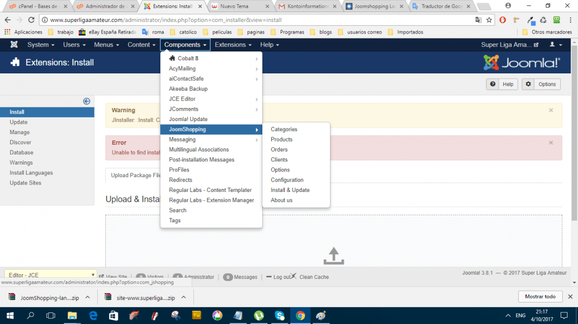Viewport: 578px width, 324px height.
Task: Open Task View on the taskbar
Action: coord(51,316)
